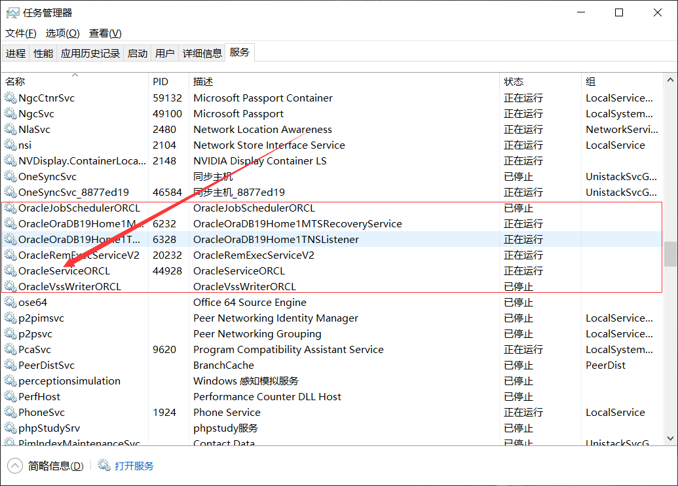Select the Peer Networking Grouping description
Image resolution: width=678 pixels, height=486 pixels.
257,334
